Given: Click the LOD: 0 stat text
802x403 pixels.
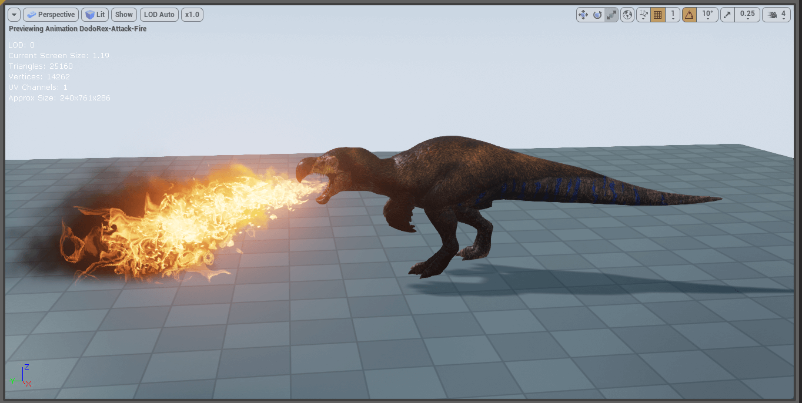Looking at the screenshot, I should click(x=21, y=45).
